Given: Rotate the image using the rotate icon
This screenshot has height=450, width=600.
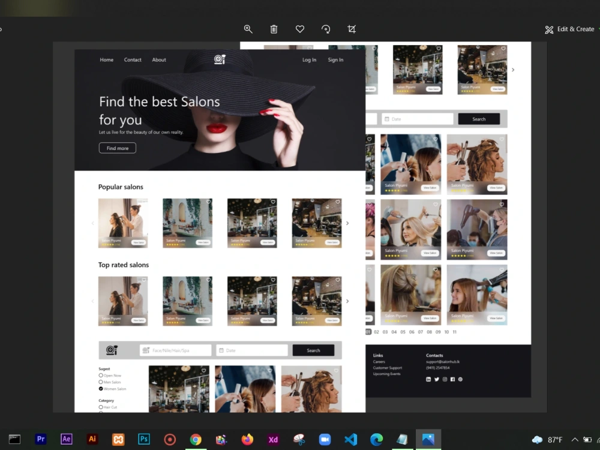Looking at the screenshot, I should (326, 29).
